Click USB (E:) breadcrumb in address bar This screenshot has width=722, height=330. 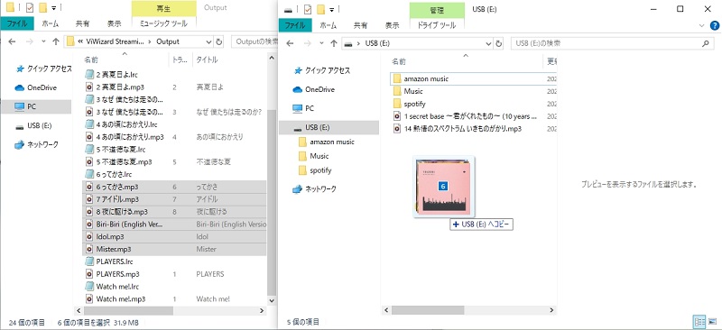(x=378, y=43)
